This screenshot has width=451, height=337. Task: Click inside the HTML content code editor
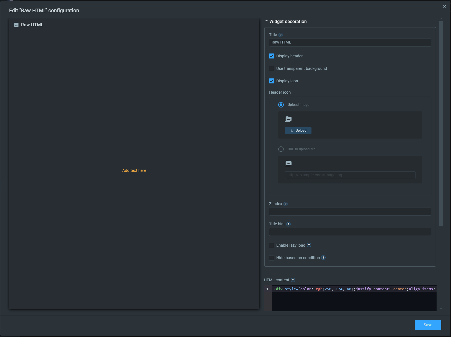click(x=354, y=298)
